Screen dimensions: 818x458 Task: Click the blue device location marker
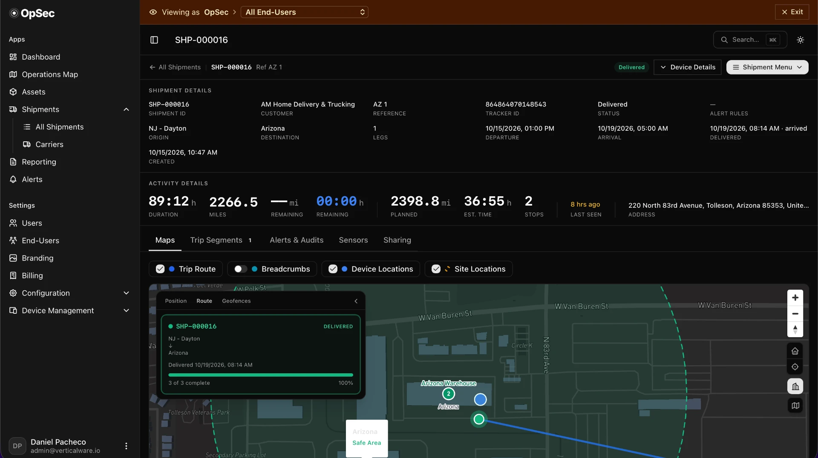pyautogui.click(x=480, y=400)
